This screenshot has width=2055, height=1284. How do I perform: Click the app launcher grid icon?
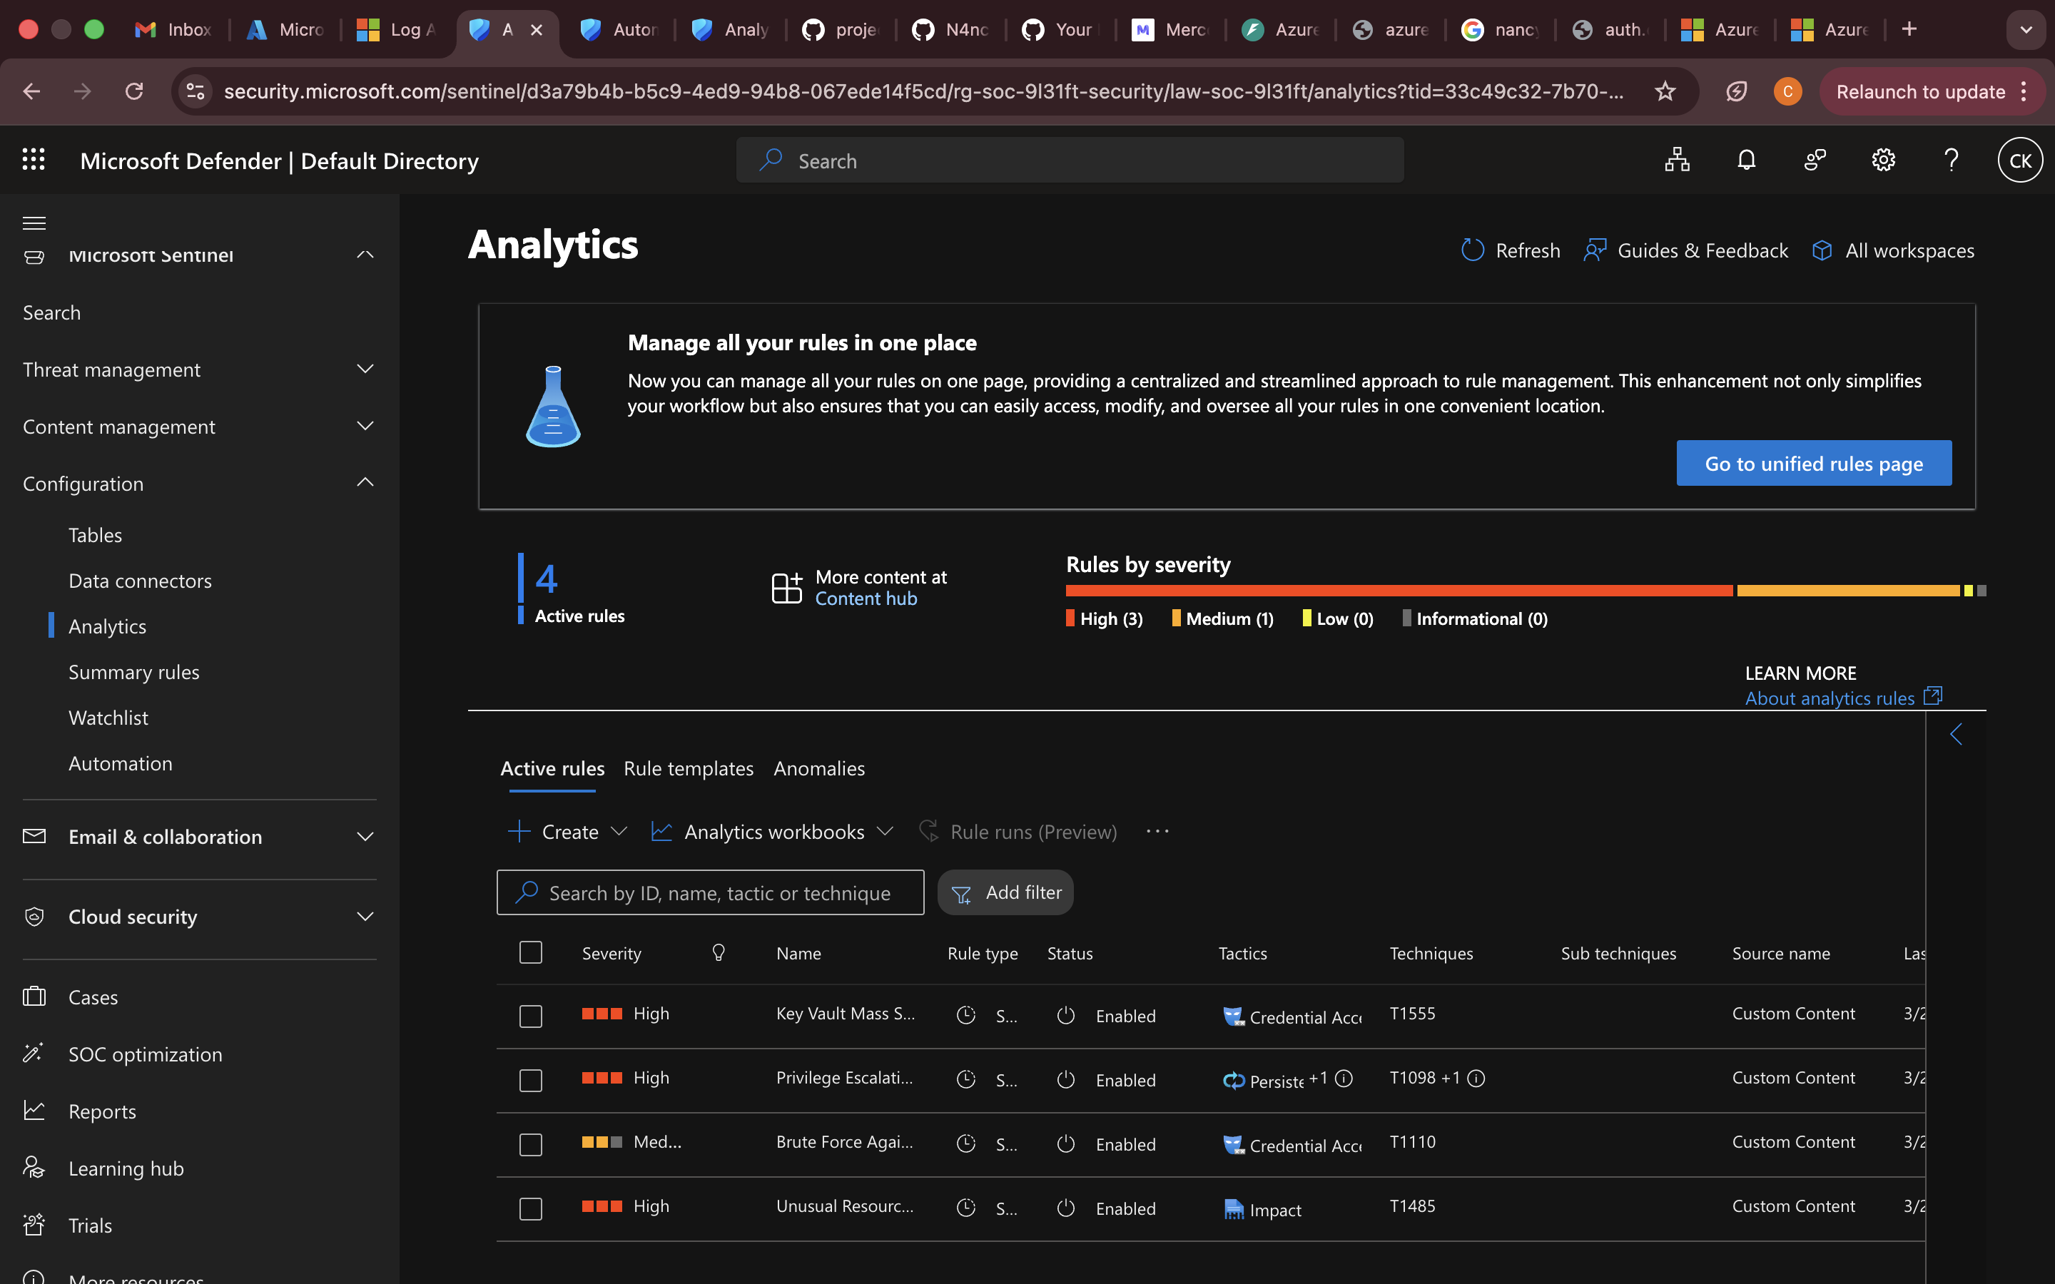33,160
